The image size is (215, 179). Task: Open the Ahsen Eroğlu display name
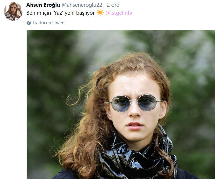coord(43,5)
